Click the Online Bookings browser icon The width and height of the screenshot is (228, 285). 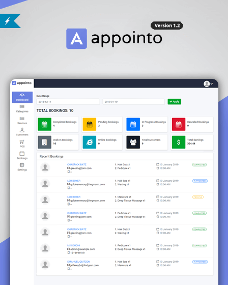[x=90, y=142]
